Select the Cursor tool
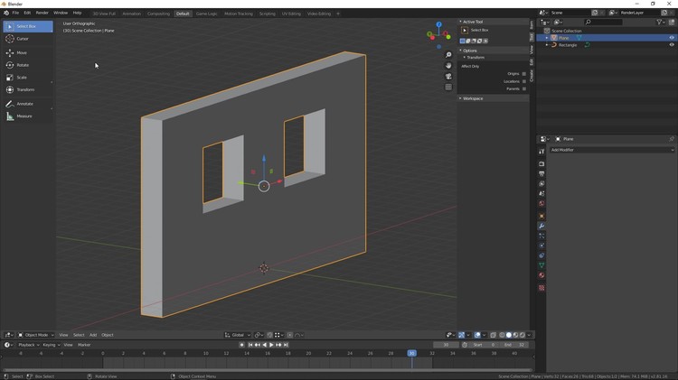Viewport: 678px width, 380px height. [x=22, y=39]
